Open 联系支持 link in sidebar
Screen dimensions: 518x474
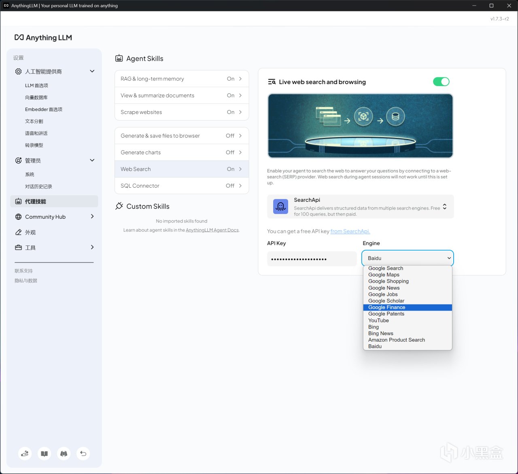pos(23,271)
